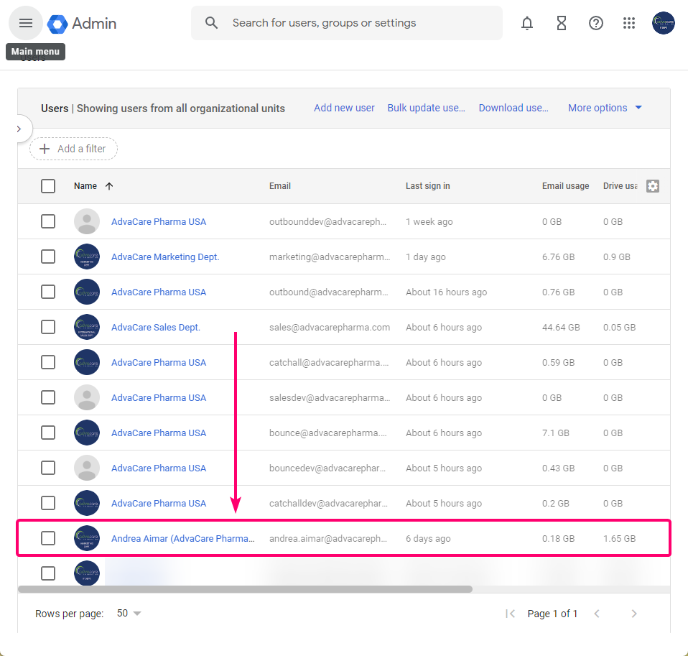688x656 pixels.
Task: Open Andrea Aimar user link
Action: (183, 538)
